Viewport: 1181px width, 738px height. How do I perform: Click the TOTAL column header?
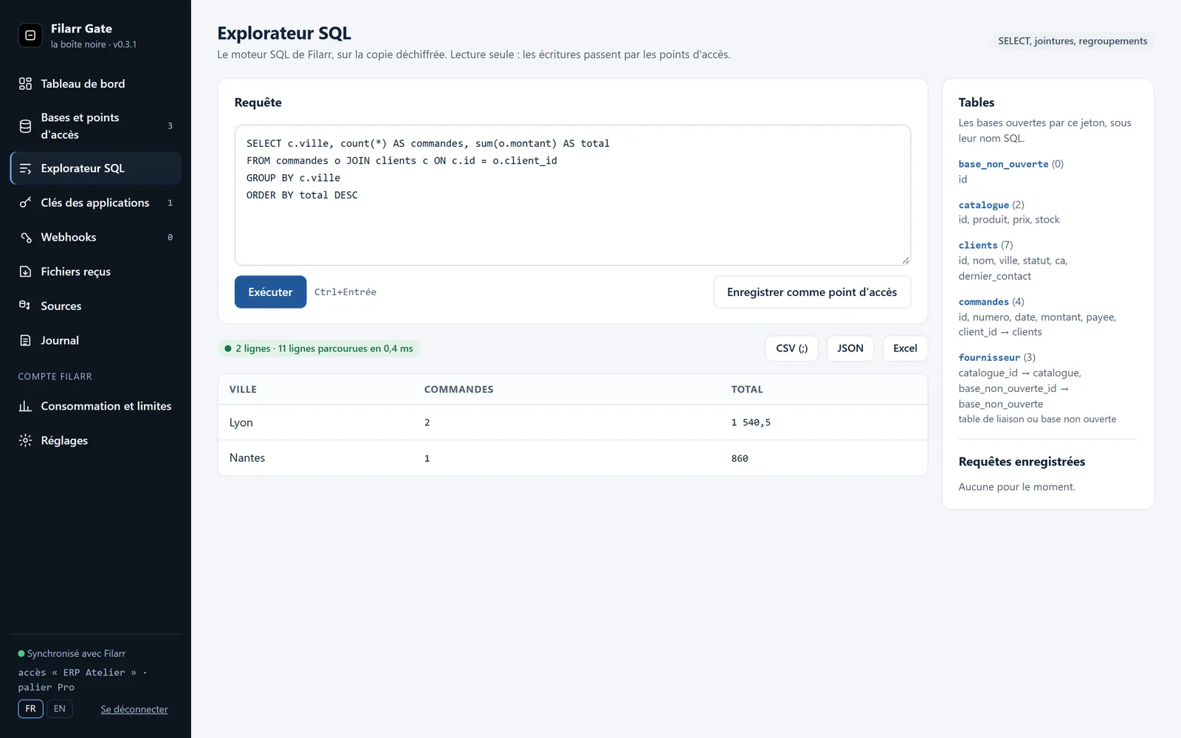(x=747, y=390)
